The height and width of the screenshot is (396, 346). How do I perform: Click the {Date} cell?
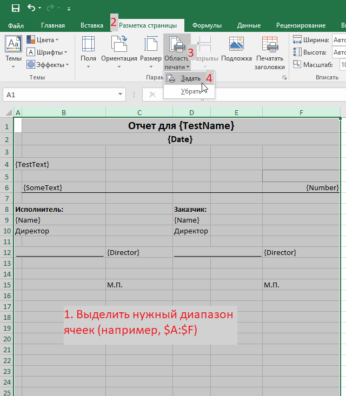coord(181,139)
